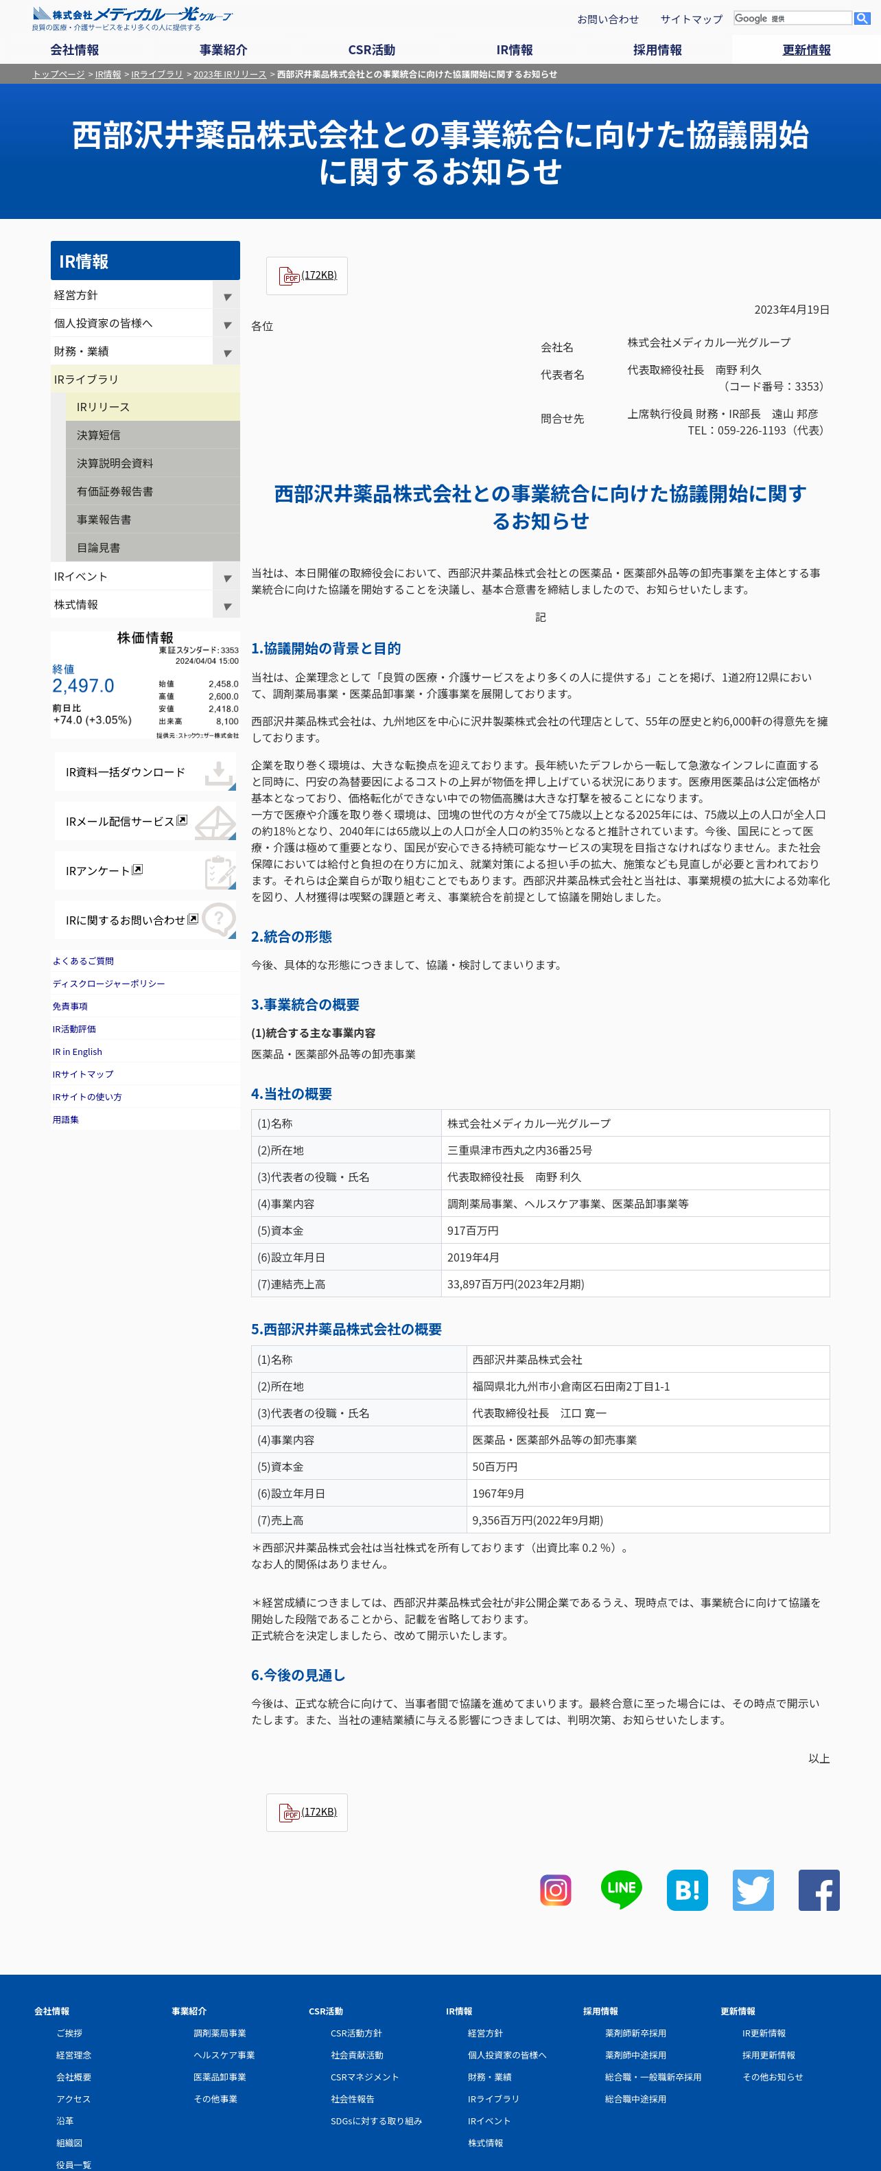The height and width of the screenshot is (2171, 881).
Task: Open IR活動評価 link
Action: click(x=74, y=1029)
